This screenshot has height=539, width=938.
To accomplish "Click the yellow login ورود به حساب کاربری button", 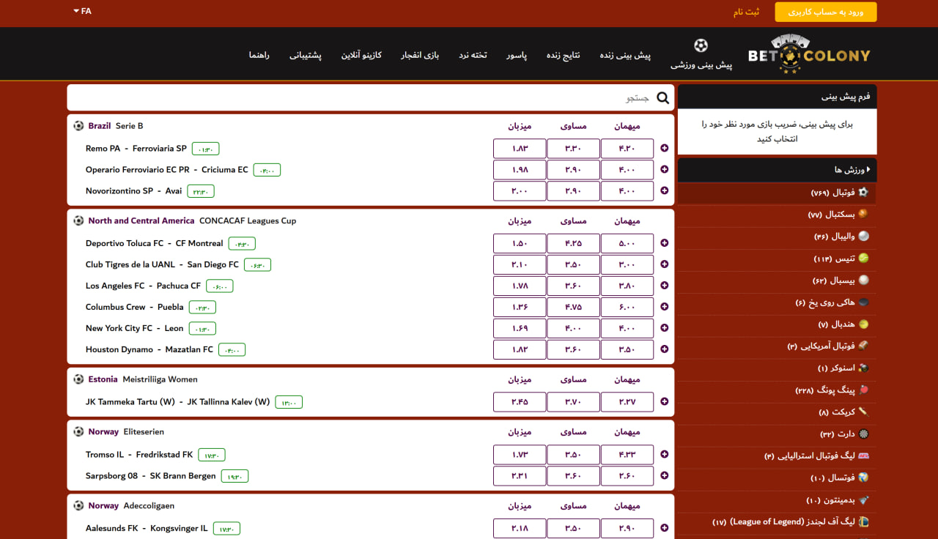I will (x=825, y=12).
